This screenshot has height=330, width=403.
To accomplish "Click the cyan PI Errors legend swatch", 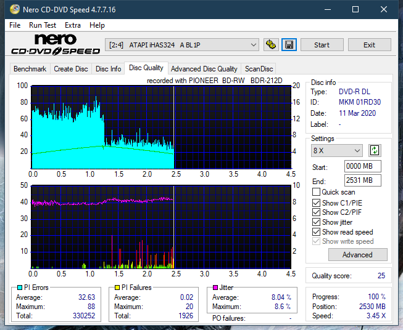I will [19, 288].
